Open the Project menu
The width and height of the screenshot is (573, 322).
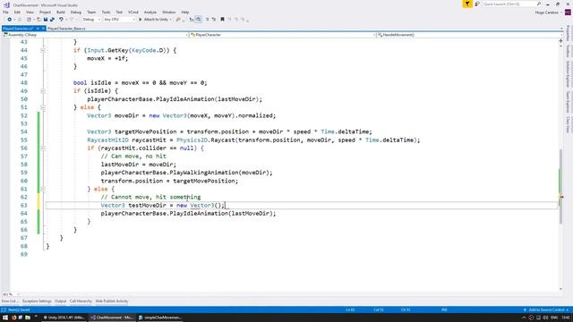[x=46, y=13]
